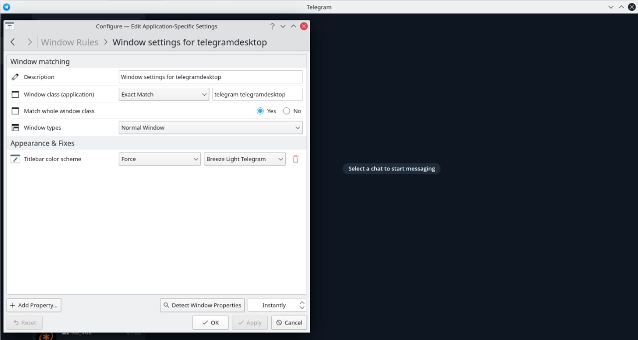This screenshot has height=340, width=638.
Task: Click Detect Window Properties button
Action: pyautogui.click(x=202, y=305)
